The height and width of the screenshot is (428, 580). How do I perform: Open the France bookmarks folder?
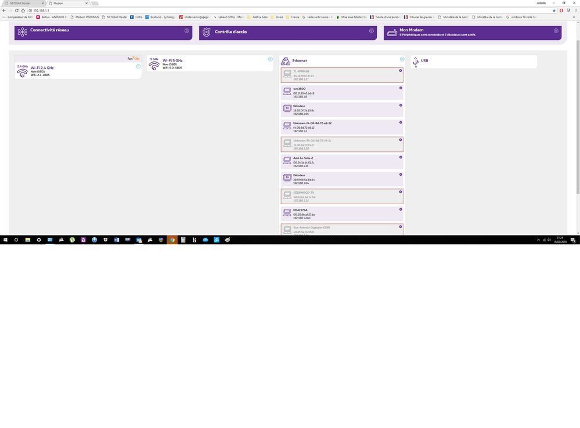(293, 17)
